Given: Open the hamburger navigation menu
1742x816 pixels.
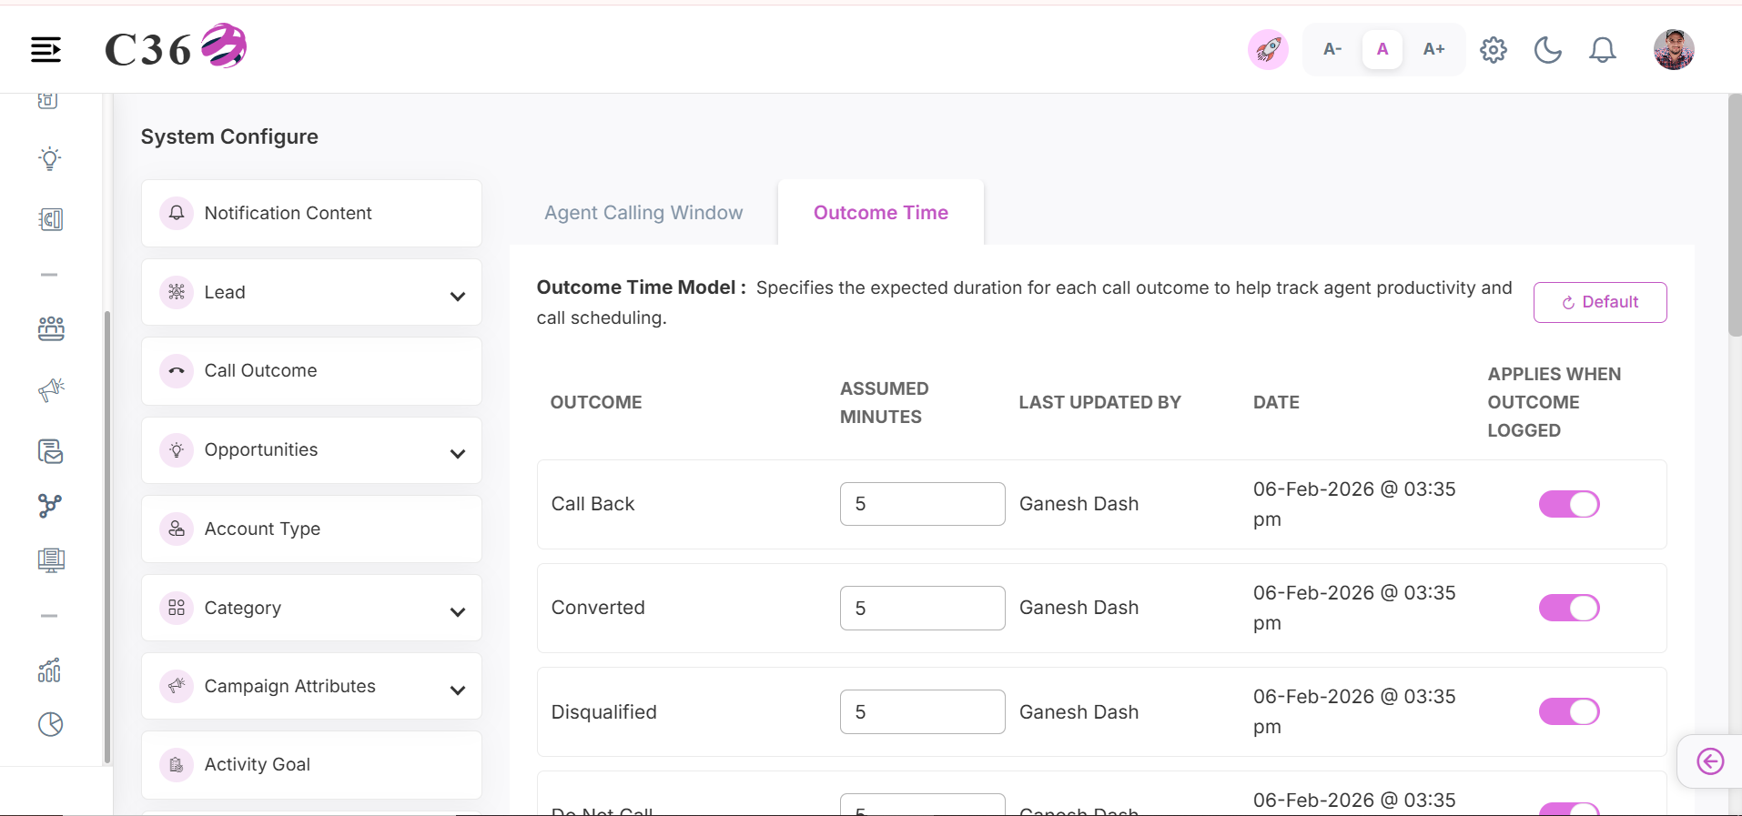Looking at the screenshot, I should [x=46, y=49].
